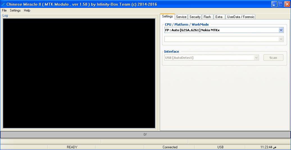Click the 0% progress bar
This screenshot has width=291, height=150.
[145, 135]
